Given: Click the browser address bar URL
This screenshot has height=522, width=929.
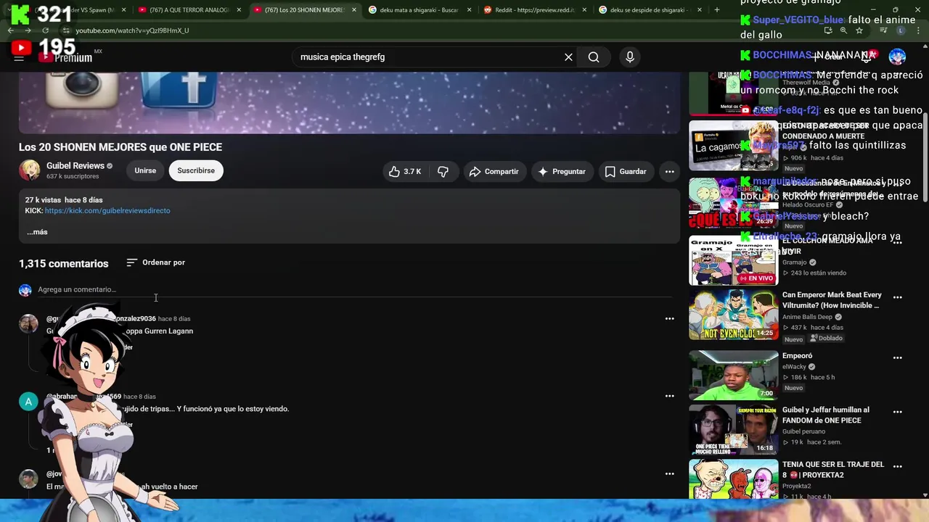Looking at the screenshot, I should coord(132,30).
